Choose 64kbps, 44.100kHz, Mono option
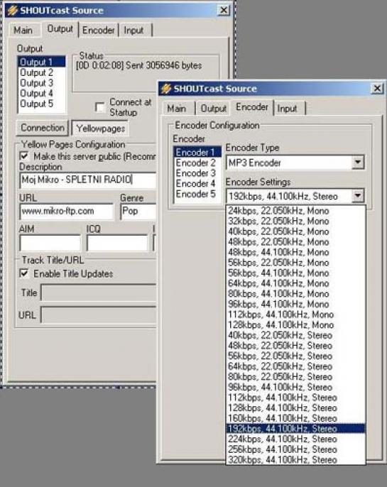Viewport: 387px width, 487px height. [x=295, y=283]
